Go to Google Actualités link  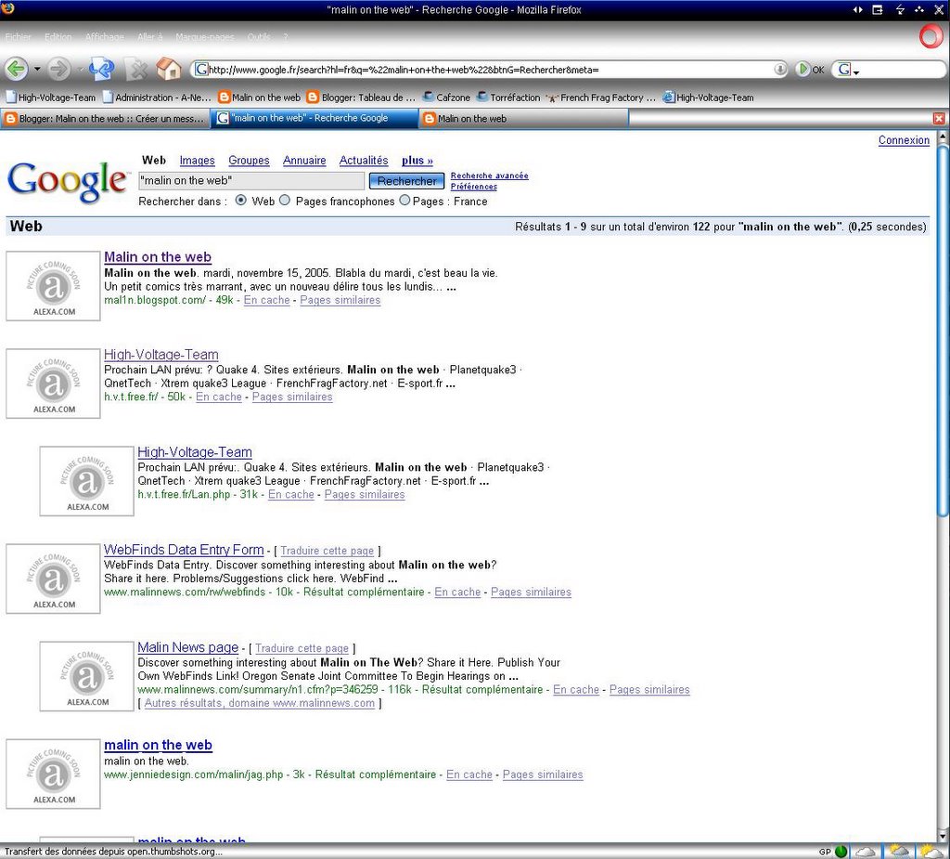364,161
